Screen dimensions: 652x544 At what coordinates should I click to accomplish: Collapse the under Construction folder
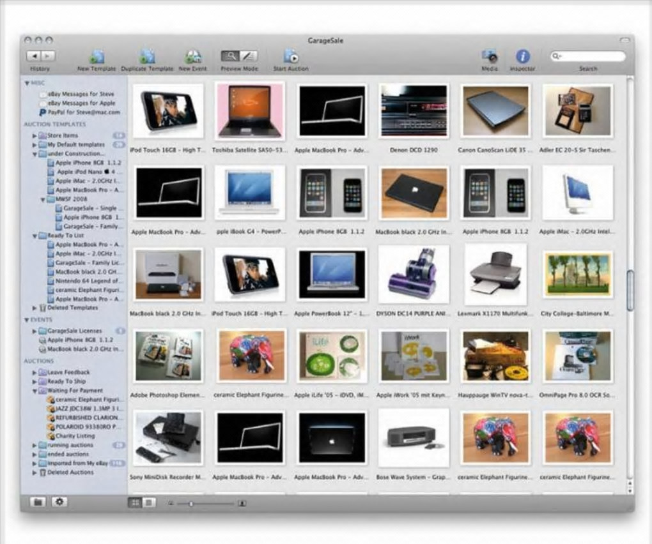(x=35, y=154)
